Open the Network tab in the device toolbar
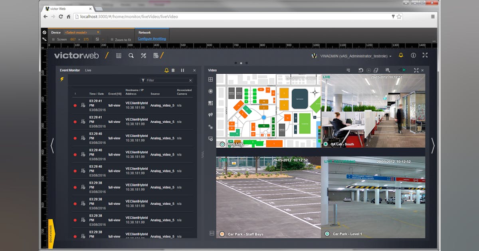This screenshot has width=479, height=251. coord(144,32)
